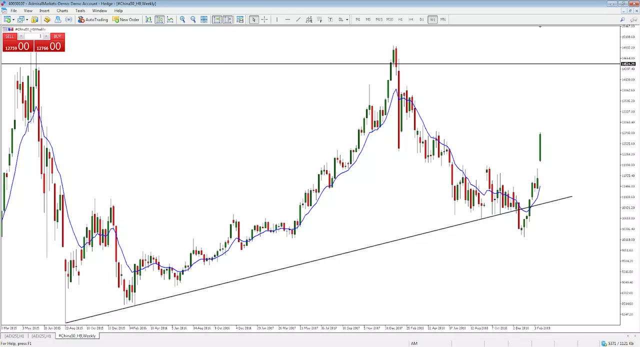Switch to the first AEX25,H1 chart tab
This screenshot has width=640, height=347.
click(14, 336)
